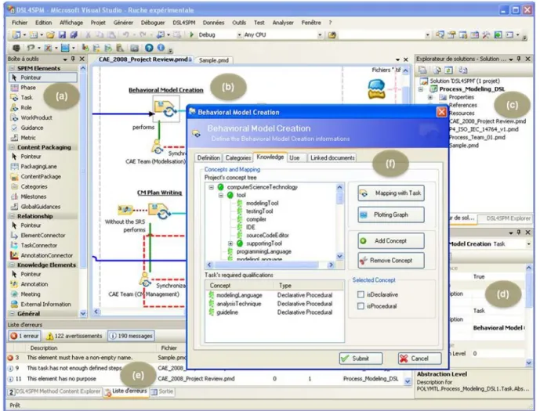Image resolution: width=540 pixels, height=411 pixels.
Task: Open the Sortie tab at bottom
Action: [162, 391]
